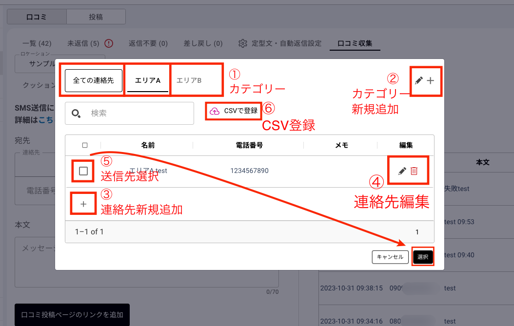Click the gear icon for template settings
The image size is (514, 326).
coord(243,43)
